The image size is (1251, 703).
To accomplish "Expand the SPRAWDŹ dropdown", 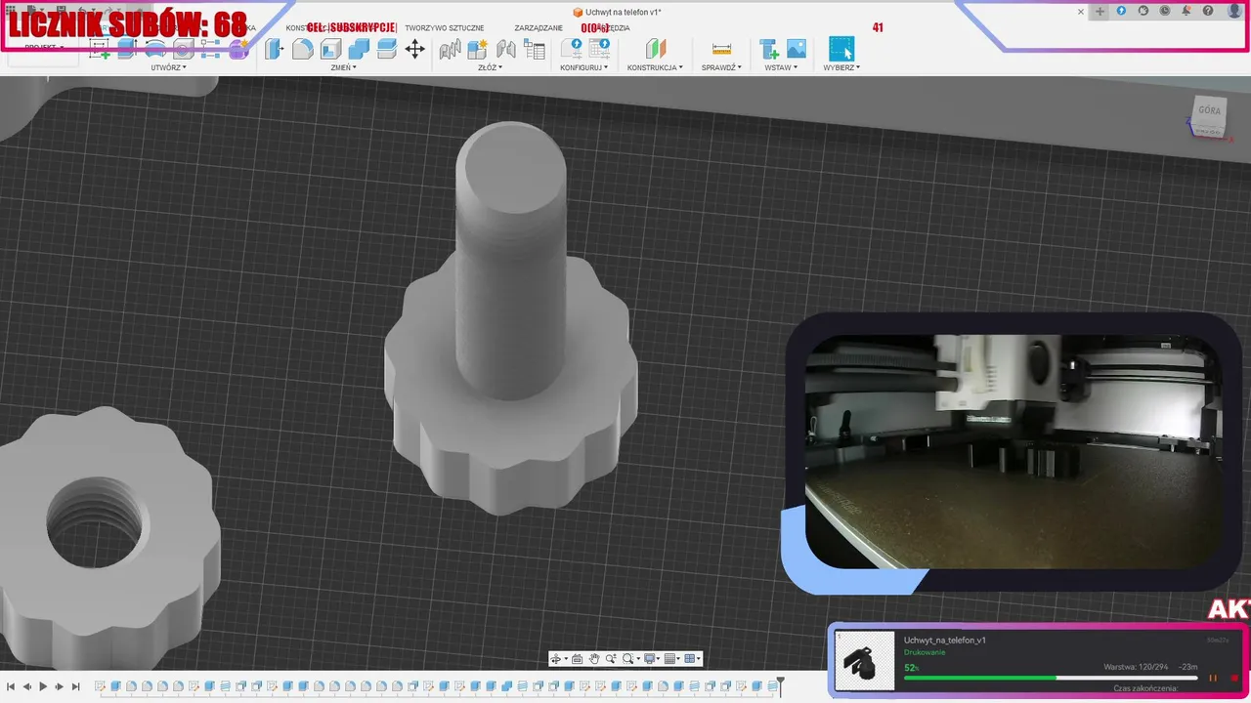I will tap(721, 67).
